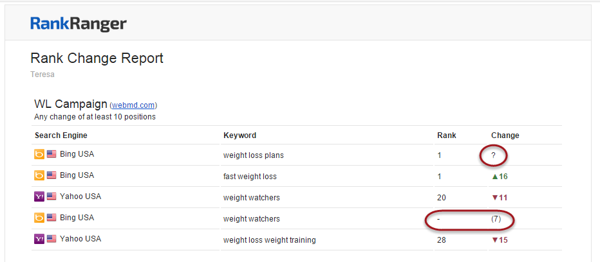Click the WL Campaign title
Image resolution: width=600 pixels, height=262 pixels.
point(70,104)
